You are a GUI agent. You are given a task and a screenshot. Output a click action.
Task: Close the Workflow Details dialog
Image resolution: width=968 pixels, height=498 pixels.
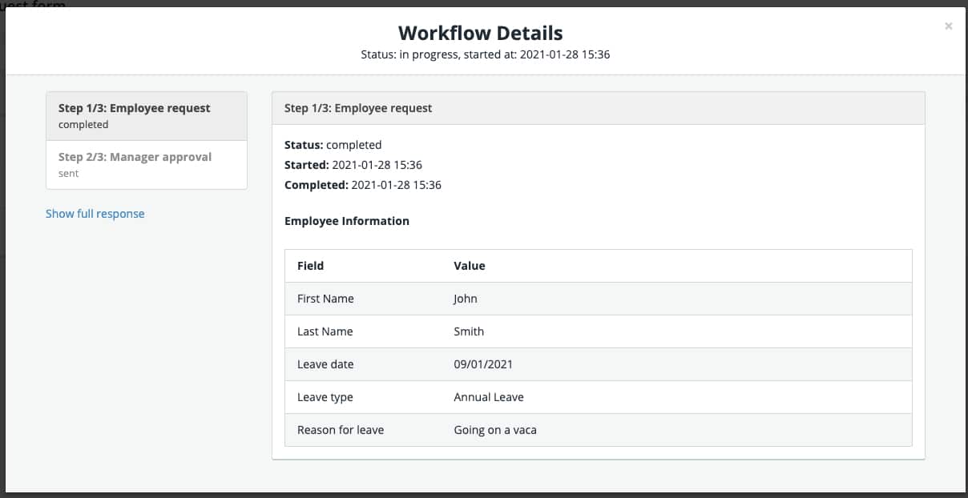click(x=948, y=26)
